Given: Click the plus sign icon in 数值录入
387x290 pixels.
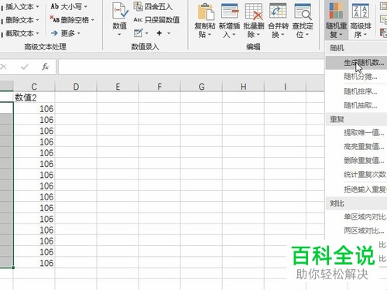Looking at the screenshot, I should click(x=159, y=33).
